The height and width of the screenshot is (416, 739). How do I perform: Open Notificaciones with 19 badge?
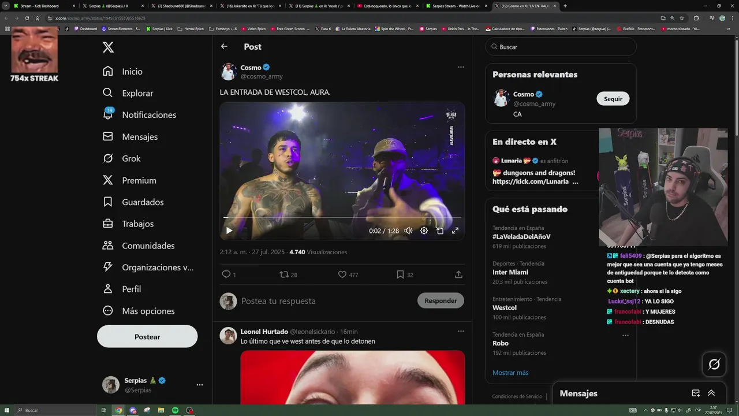(139, 115)
